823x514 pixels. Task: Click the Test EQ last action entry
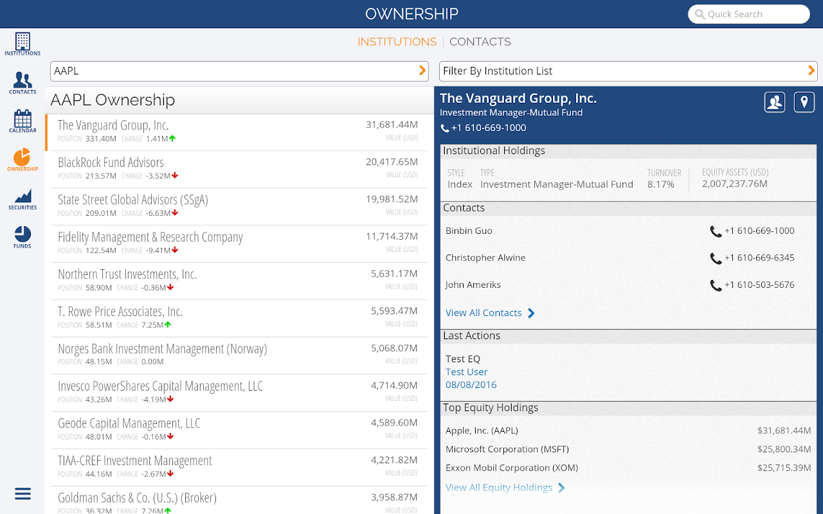coord(463,359)
